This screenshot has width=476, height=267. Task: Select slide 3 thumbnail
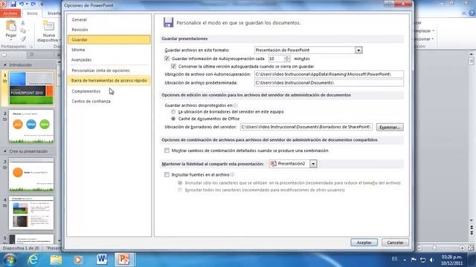tap(31, 174)
